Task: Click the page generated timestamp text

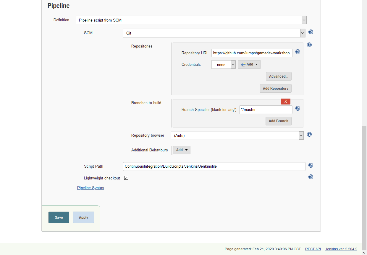Action: pos(263,249)
